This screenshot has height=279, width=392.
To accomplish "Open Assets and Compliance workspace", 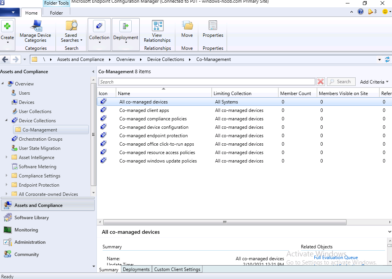I will (x=47, y=205).
